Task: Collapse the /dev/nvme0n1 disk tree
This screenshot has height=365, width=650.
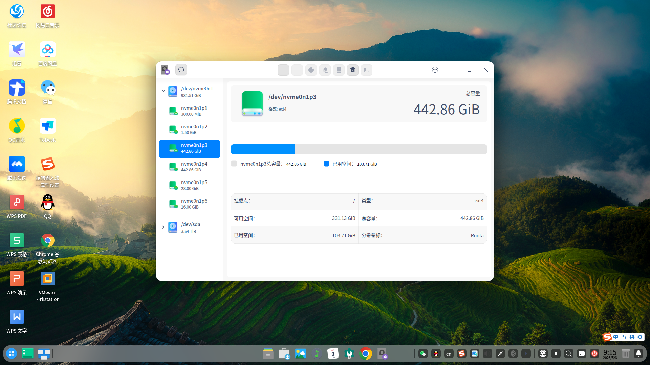Action: 164,91
